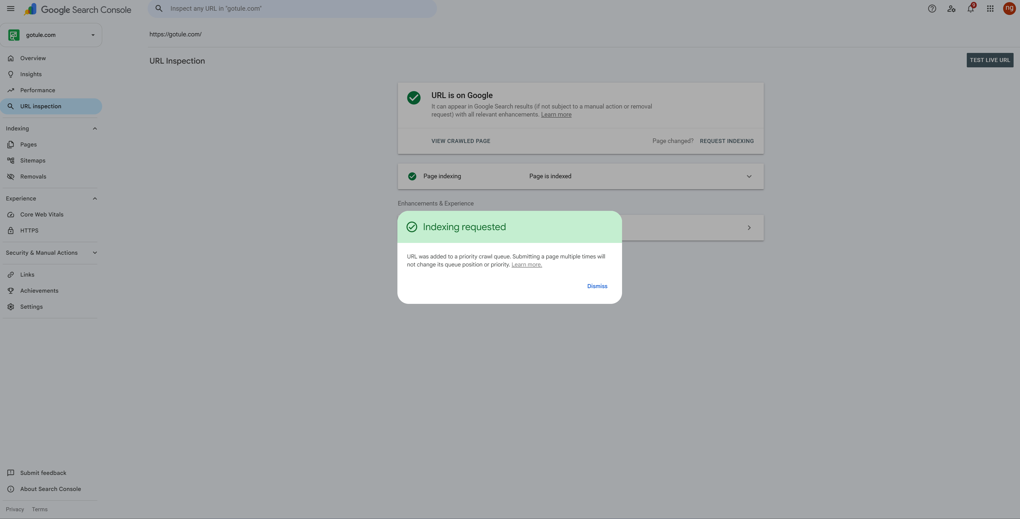The height and width of the screenshot is (519, 1020).
Task: Open the account avatar "ng"
Action: 1009,8
